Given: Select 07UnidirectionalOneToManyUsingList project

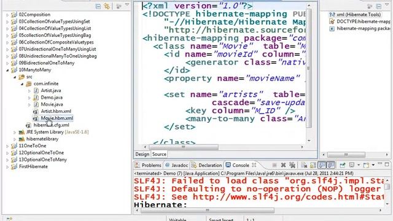Looking at the screenshot, I should tap(57, 49).
